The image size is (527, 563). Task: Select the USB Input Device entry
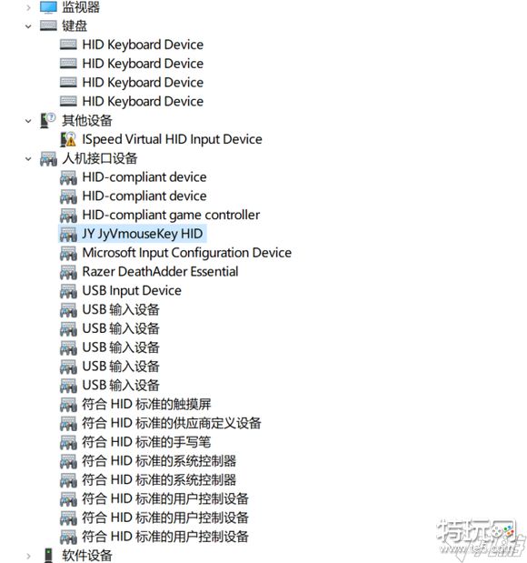coord(132,290)
